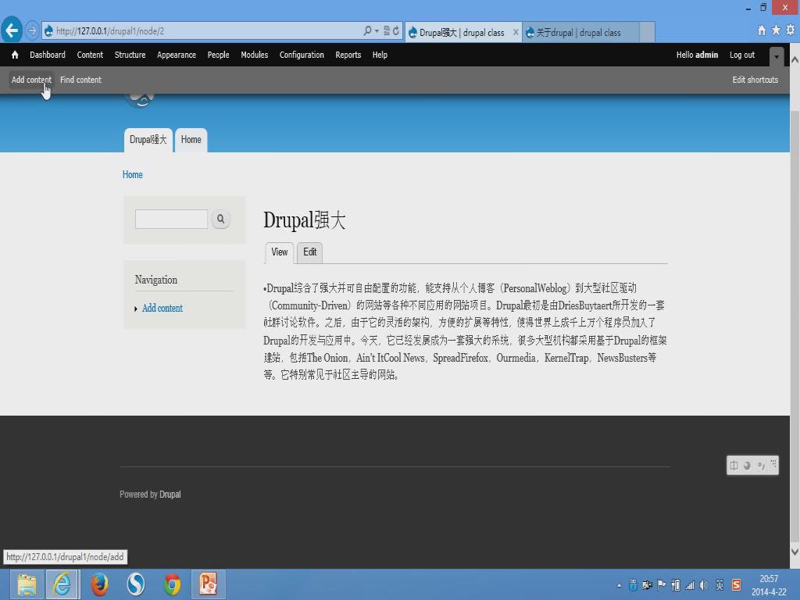Toggle the IME half-moon width icon
Image resolution: width=800 pixels, height=600 pixels.
[x=747, y=466]
